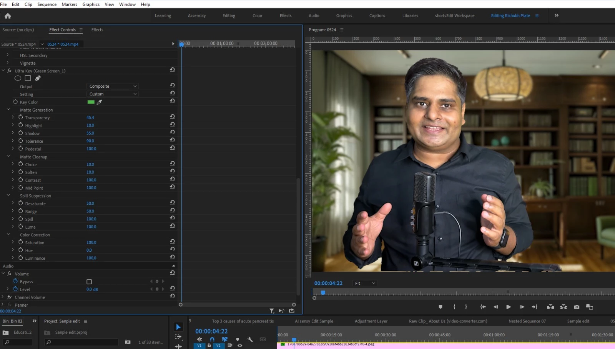Image resolution: width=615 pixels, height=349 pixels.
Task: Go to Out point
Action: tap(534, 307)
